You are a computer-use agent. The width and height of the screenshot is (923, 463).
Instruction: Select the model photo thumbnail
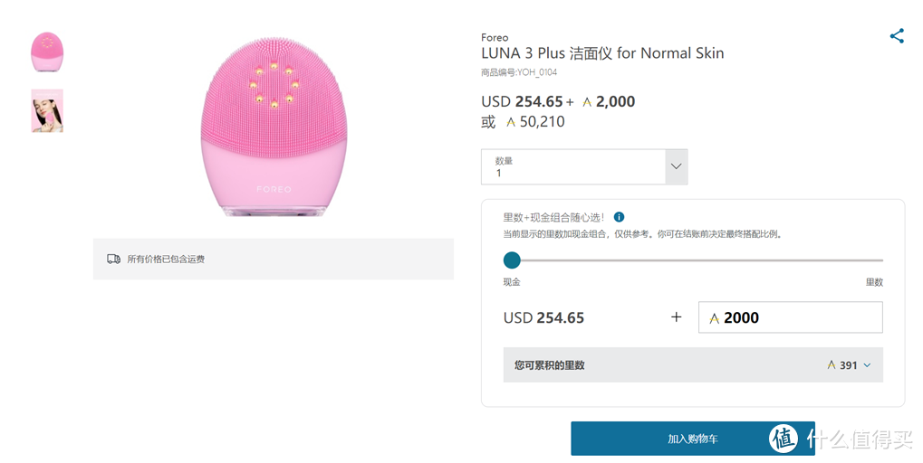[47, 110]
